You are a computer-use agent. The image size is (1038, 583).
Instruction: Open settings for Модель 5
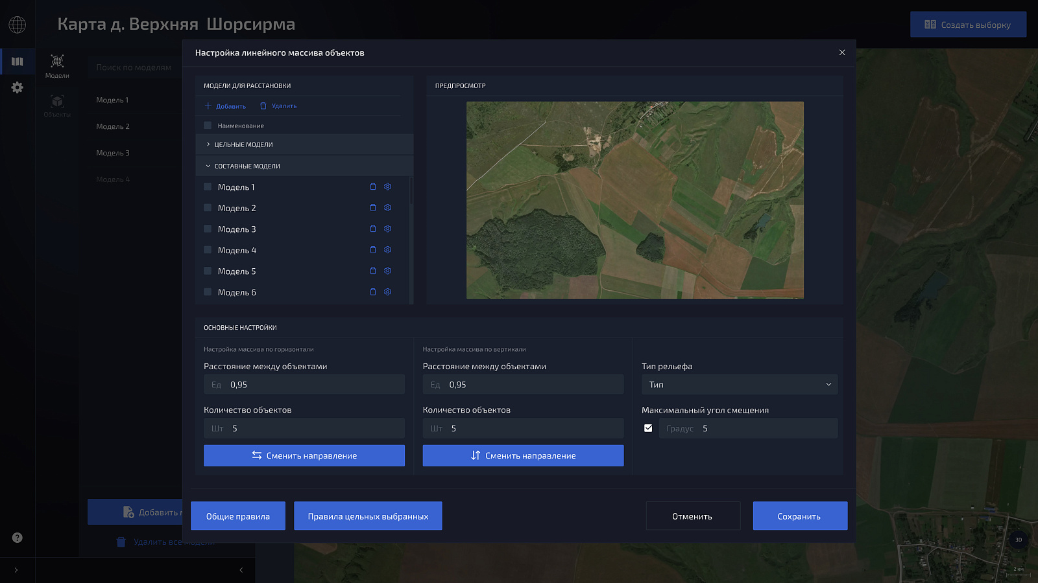(387, 271)
